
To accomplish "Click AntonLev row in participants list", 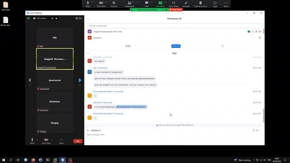I will [x=174, y=38].
